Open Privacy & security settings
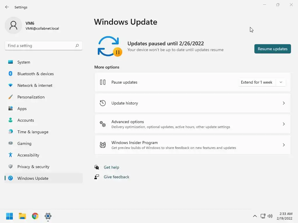 click(x=44, y=167)
